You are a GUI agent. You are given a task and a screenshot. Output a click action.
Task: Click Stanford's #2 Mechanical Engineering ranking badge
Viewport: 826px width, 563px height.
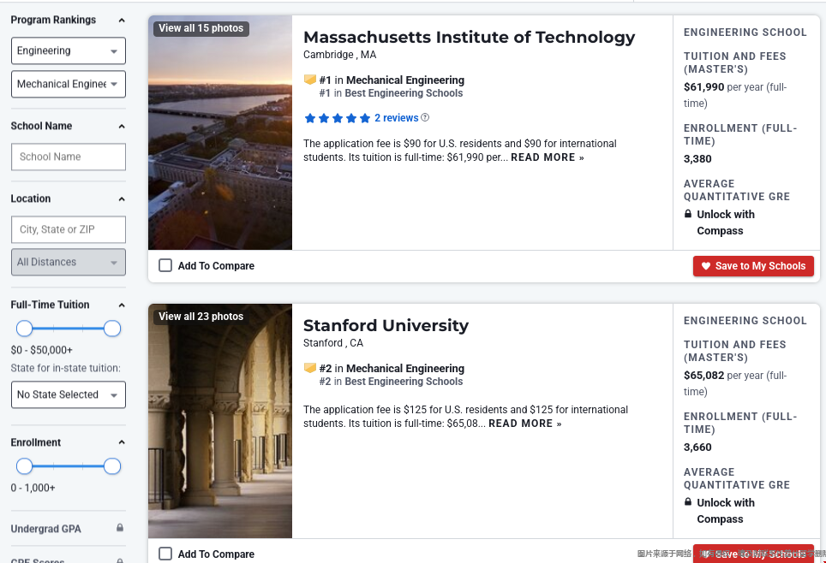[310, 368]
